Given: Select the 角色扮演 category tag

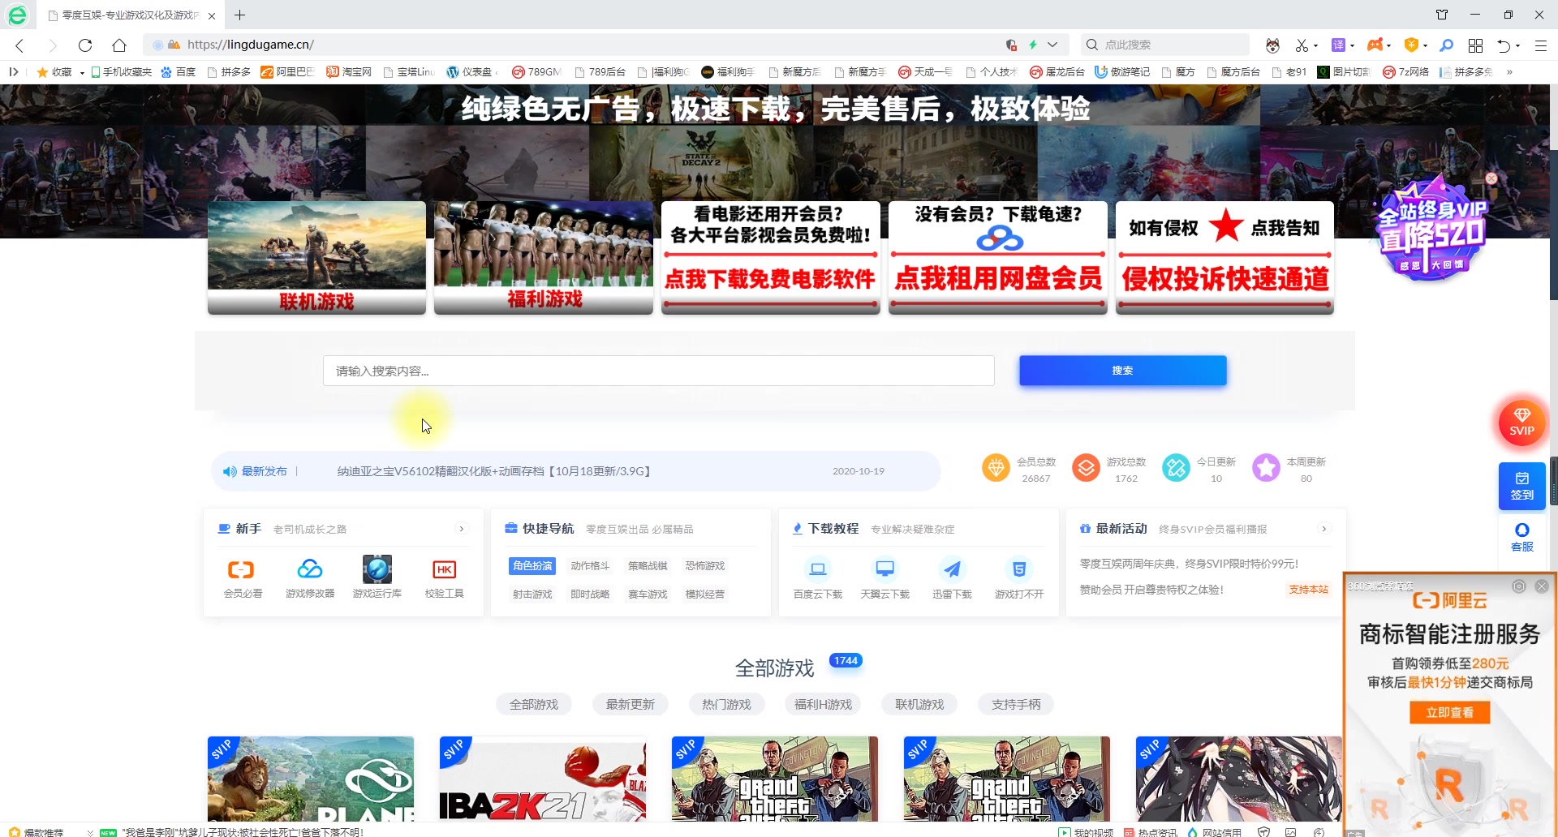Looking at the screenshot, I should (532, 566).
